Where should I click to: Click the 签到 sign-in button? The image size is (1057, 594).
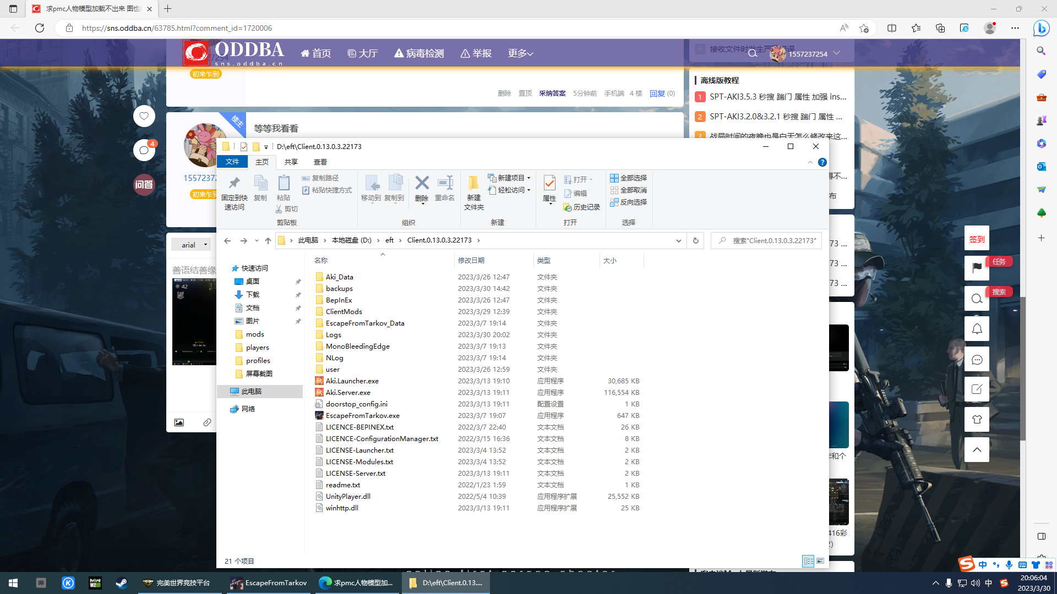tap(977, 239)
